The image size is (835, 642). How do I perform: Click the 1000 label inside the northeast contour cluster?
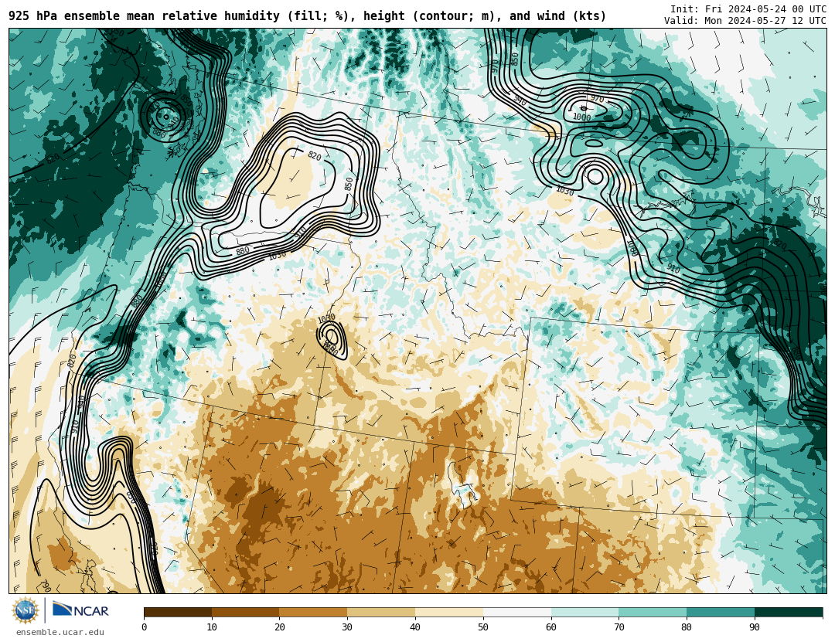(581, 117)
